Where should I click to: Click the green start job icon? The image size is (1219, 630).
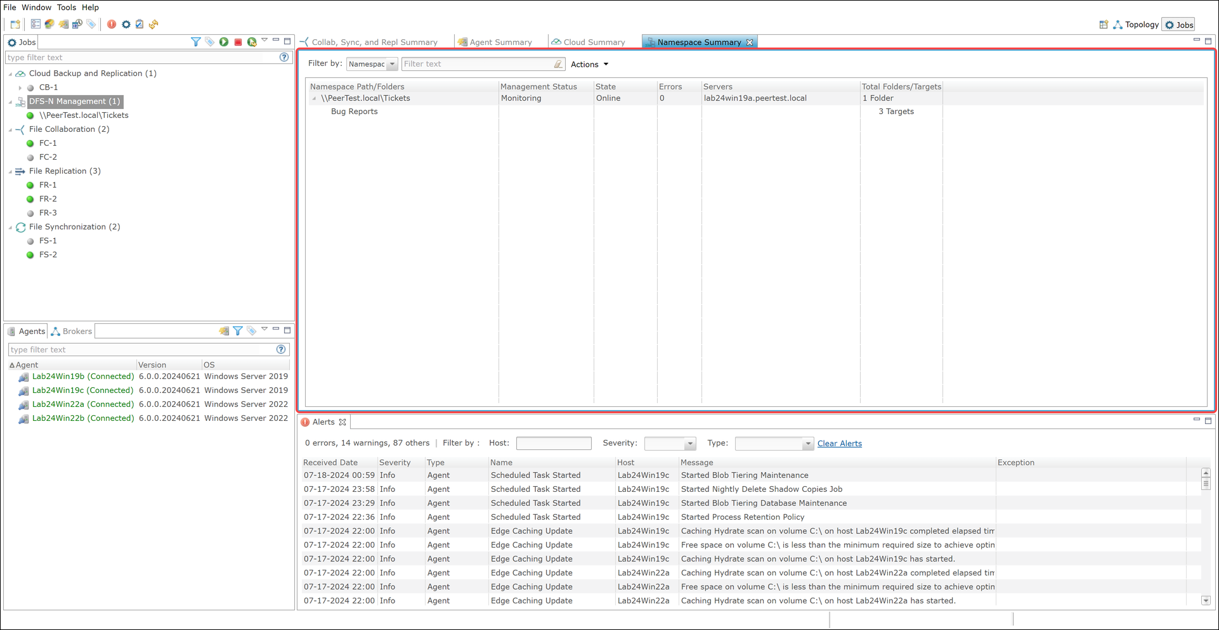pos(224,42)
